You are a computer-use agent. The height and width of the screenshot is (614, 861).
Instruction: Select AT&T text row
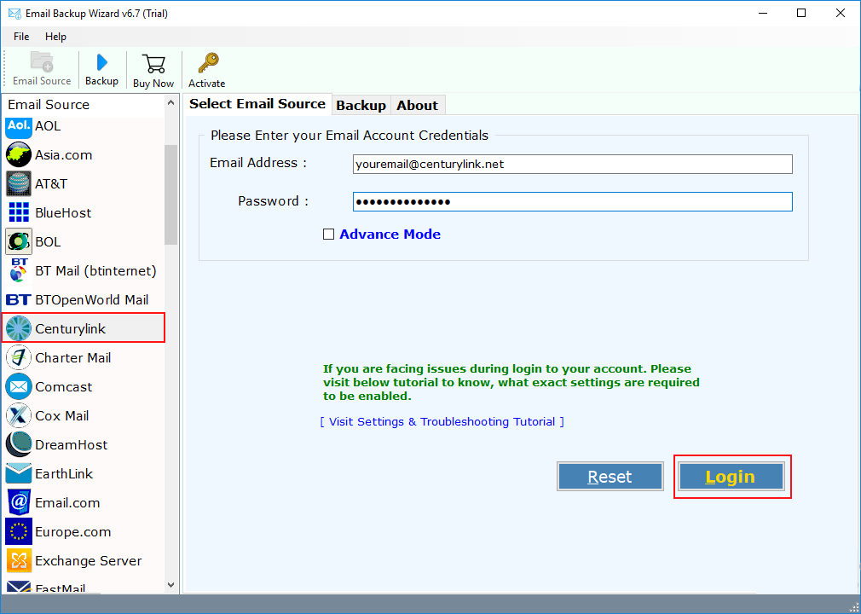click(x=51, y=184)
